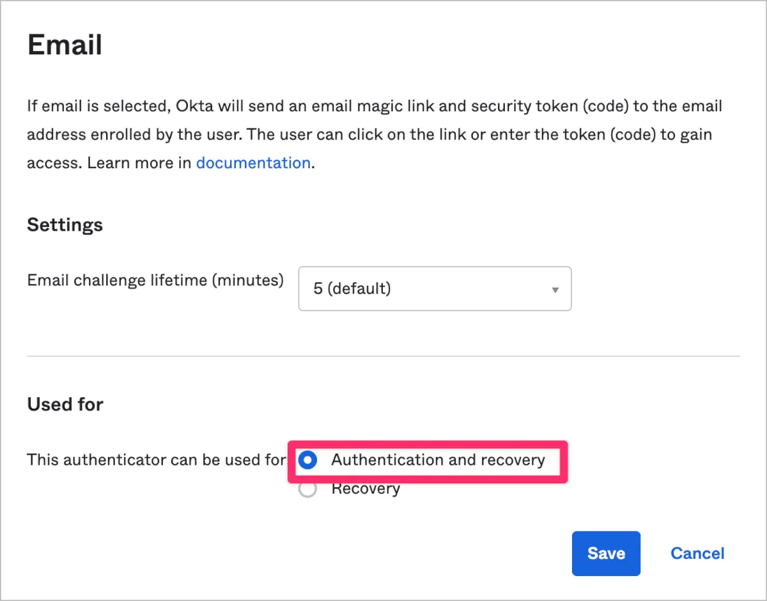Screen dimensions: 767x601
Task: Select the Authentication and recovery radio button
Action: pos(308,460)
